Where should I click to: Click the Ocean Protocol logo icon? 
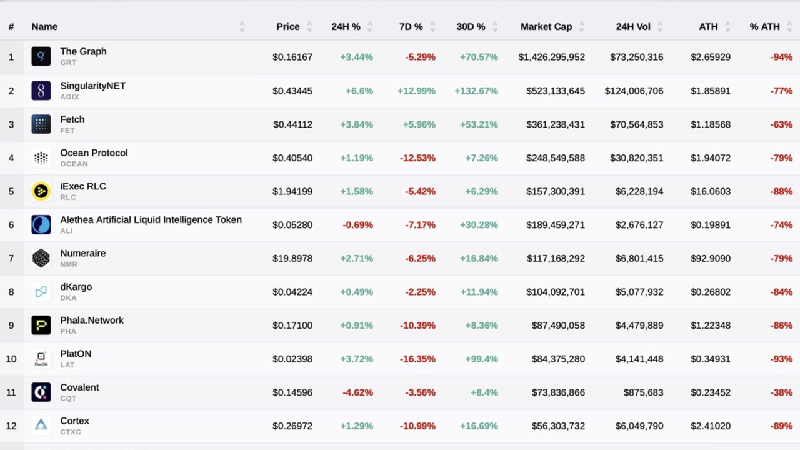pos(41,157)
